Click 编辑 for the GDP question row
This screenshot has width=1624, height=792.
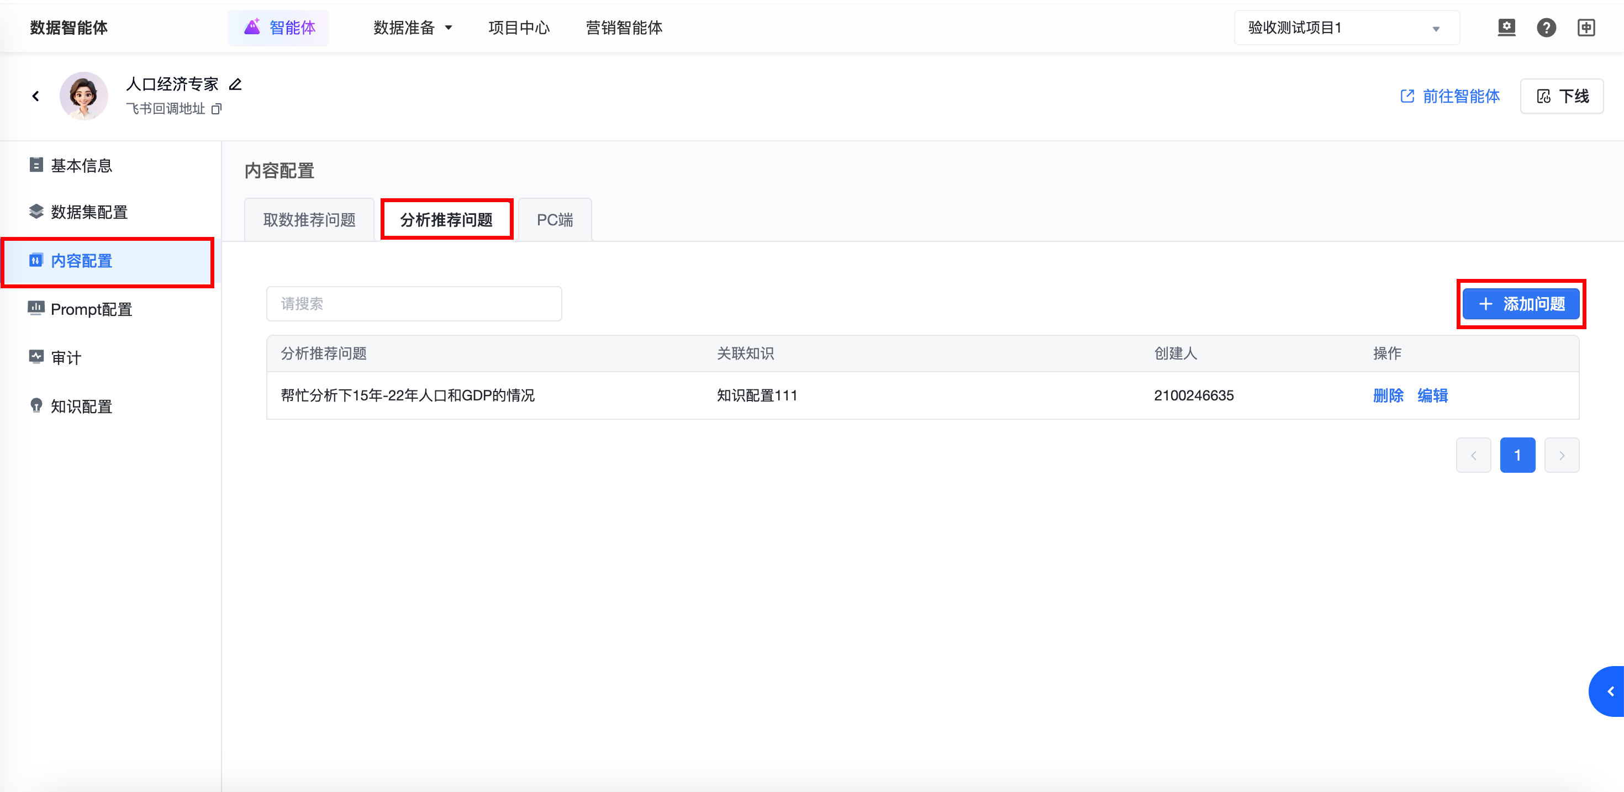click(x=1432, y=395)
